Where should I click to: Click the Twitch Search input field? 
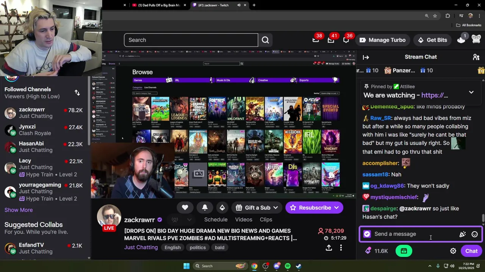pos(191,40)
